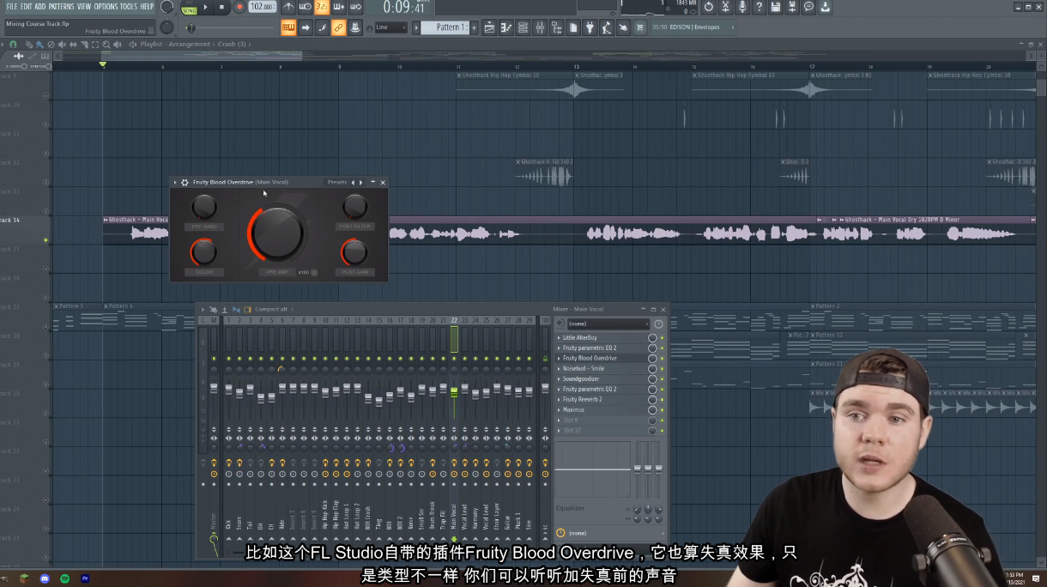Open the Fruity Blood Overdrive gear settings
Screen dimensions: 1047x587
pyautogui.click(x=185, y=182)
